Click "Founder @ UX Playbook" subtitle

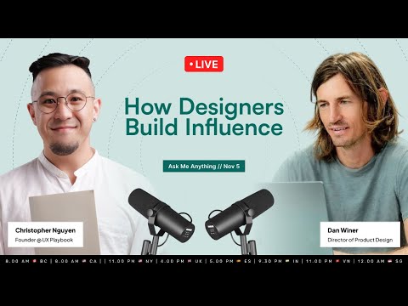(x=44, y=240)
